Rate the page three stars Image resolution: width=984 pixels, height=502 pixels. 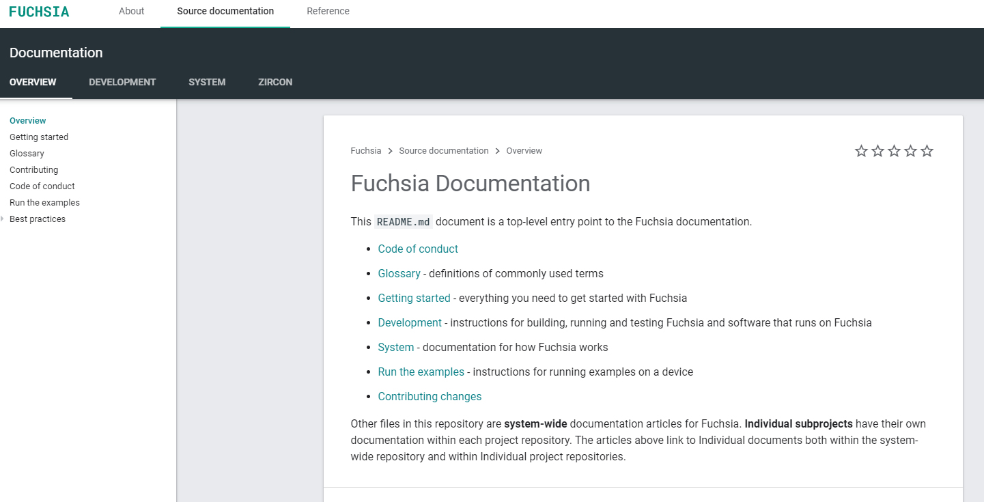click(x=894, y=151)
